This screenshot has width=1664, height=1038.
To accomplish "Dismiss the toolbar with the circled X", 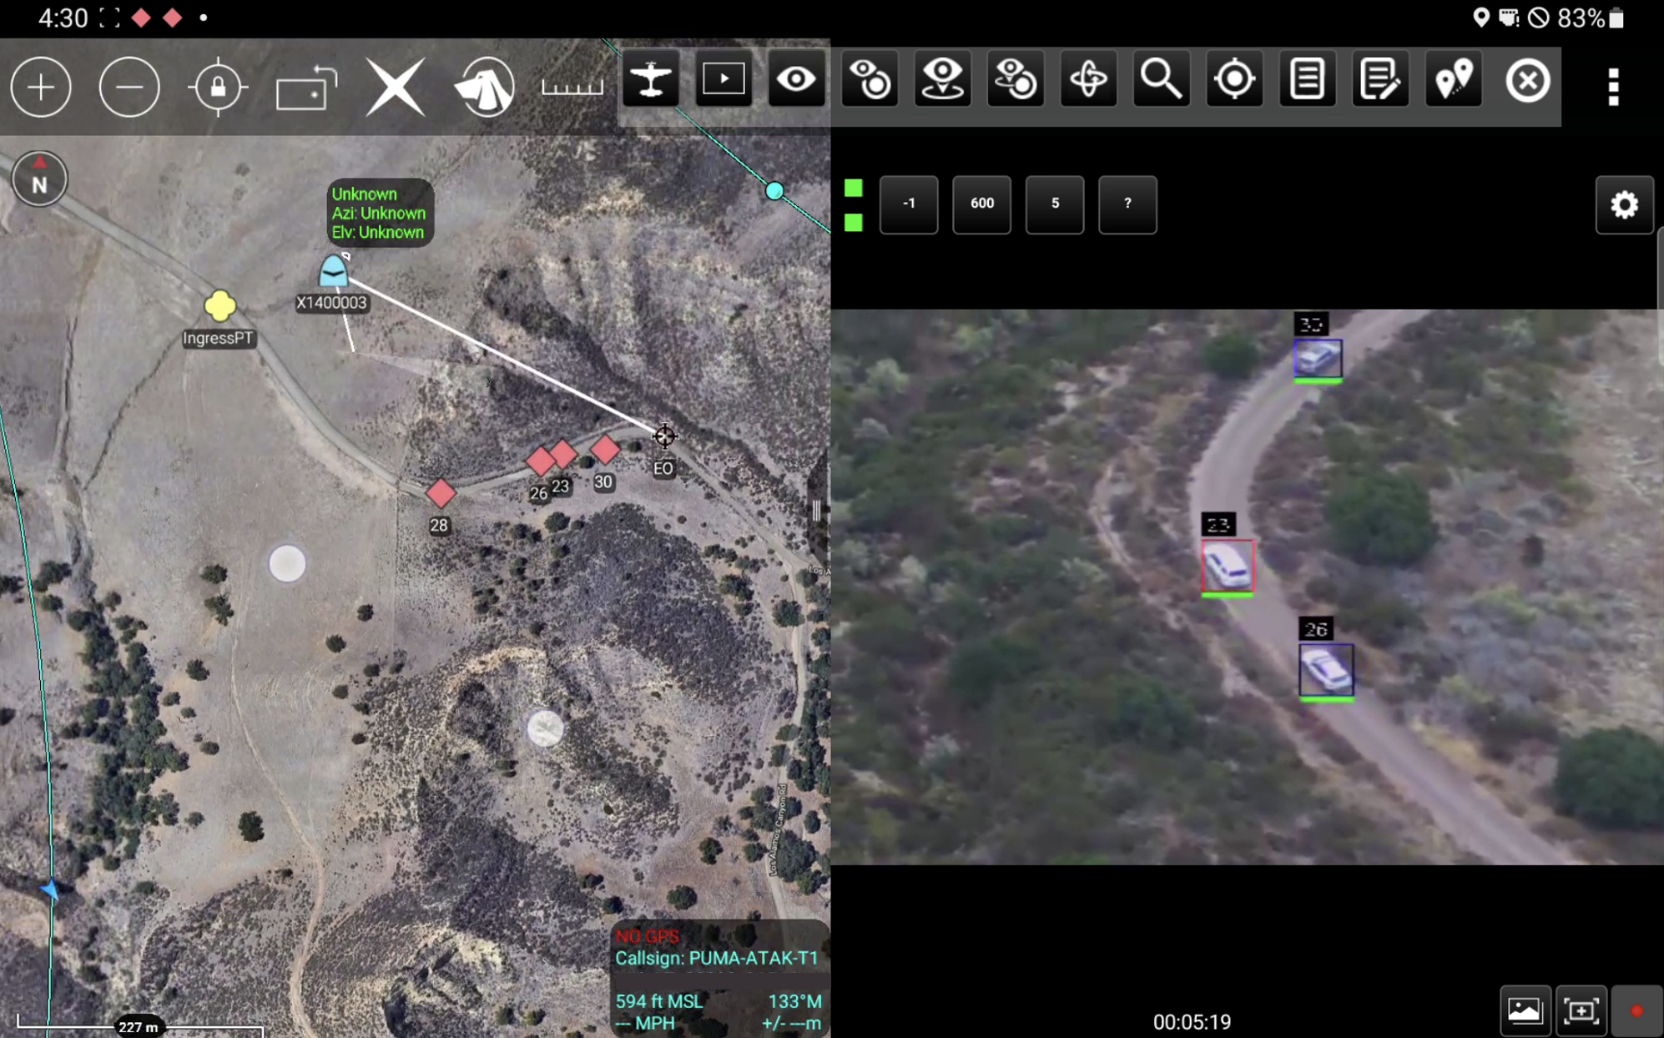I will [x=1527, y=82].
